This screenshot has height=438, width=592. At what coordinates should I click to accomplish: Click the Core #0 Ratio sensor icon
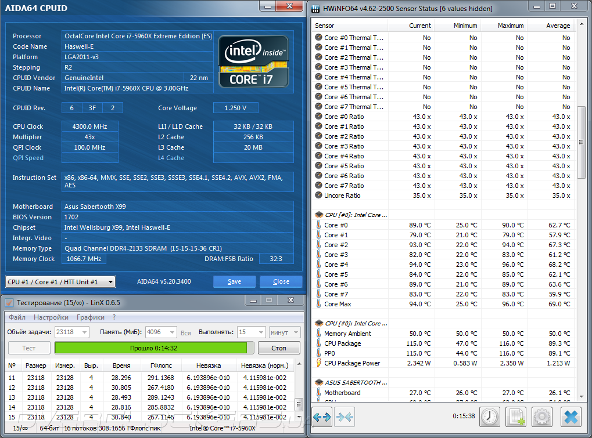point(318,117)
